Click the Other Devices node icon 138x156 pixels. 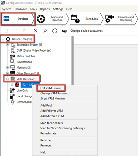(x=12, y=73)
